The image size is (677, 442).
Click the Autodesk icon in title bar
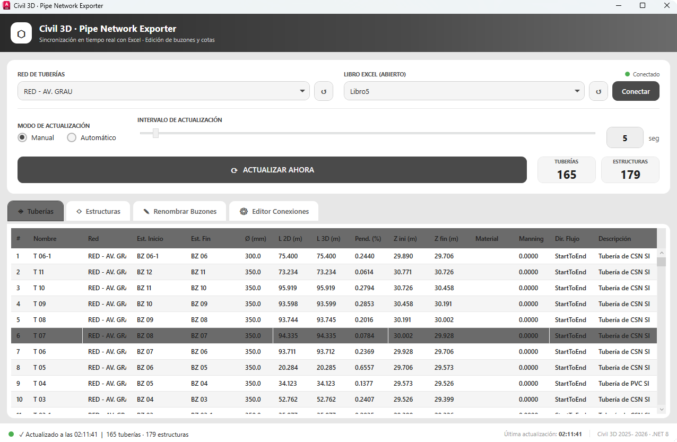(x=6, y=6)
